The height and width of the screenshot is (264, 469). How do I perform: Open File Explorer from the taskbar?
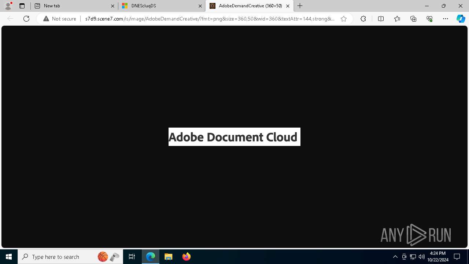coord(169,257)
